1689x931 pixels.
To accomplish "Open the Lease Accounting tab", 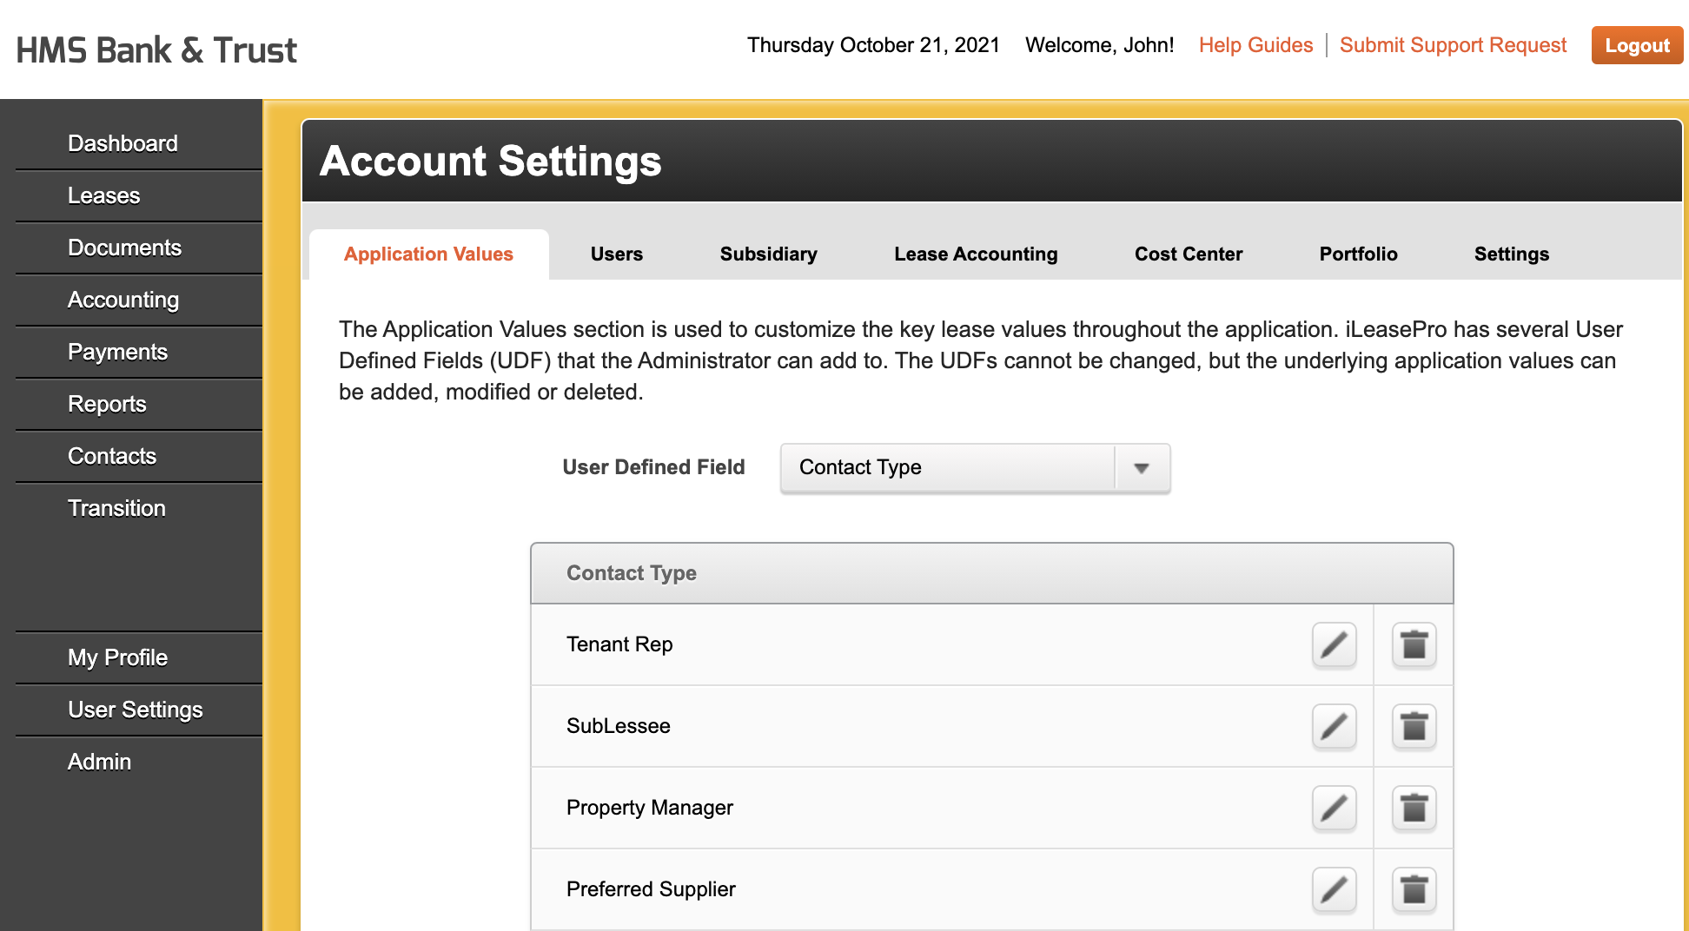I will tap(976, 254).
